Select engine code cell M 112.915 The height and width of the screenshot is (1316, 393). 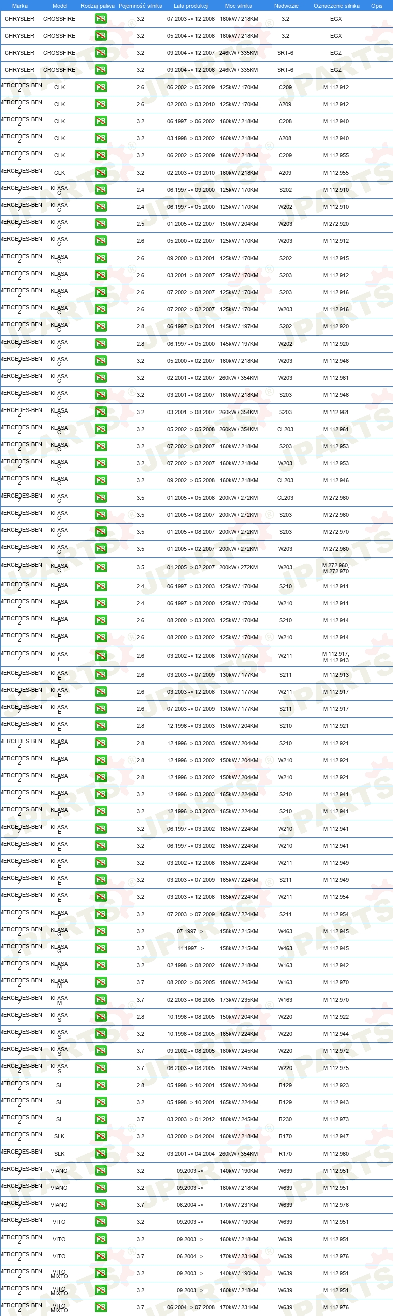336,259
